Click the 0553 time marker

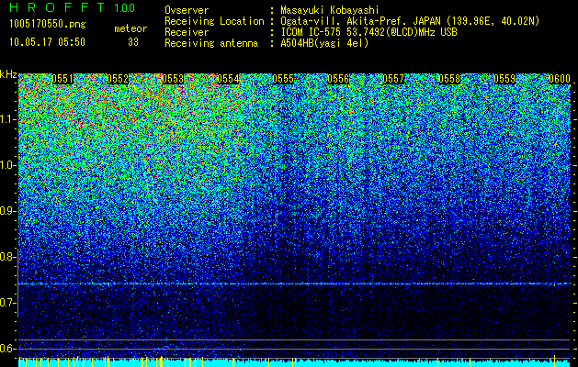[173, 79]
